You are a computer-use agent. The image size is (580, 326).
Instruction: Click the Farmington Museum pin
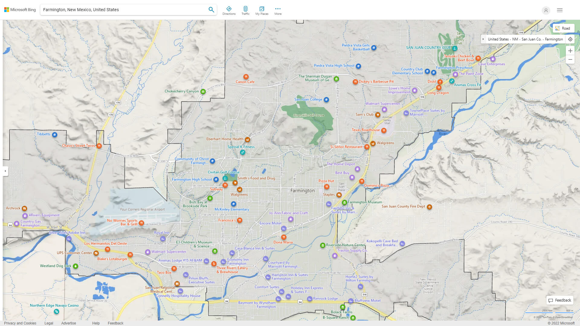[344, 202]
